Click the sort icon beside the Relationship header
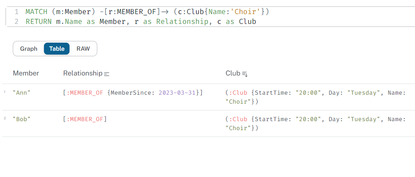 tap(107, 74)
